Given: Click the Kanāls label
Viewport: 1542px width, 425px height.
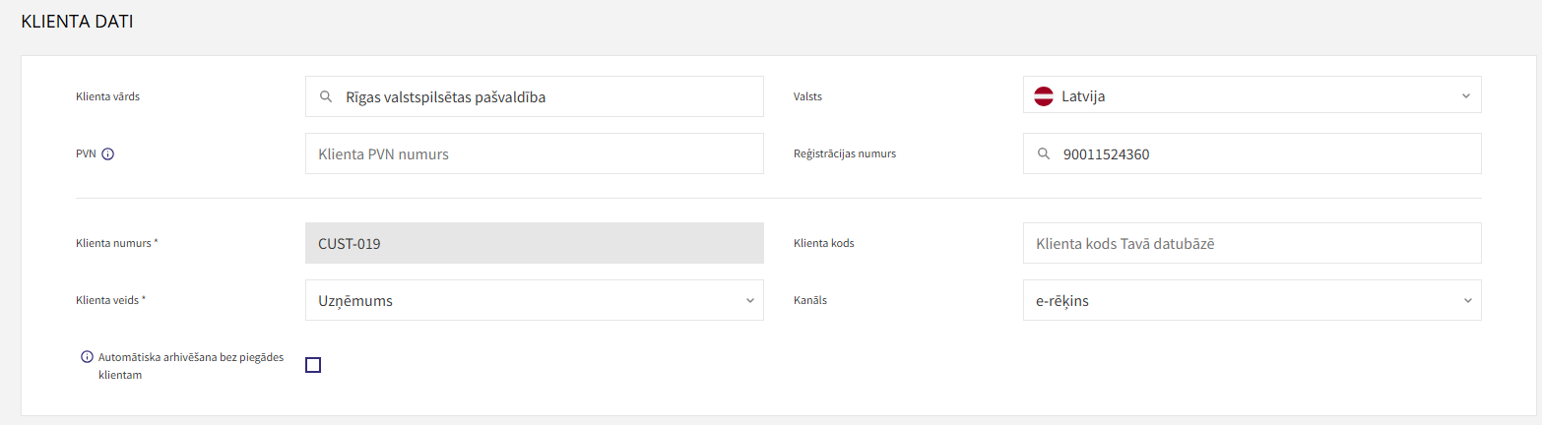Looking at the screenshot, I should coord(810,300).
